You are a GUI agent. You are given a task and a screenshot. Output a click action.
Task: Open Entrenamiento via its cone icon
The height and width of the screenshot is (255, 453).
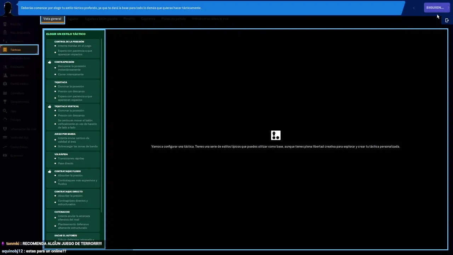coord(5,75)
